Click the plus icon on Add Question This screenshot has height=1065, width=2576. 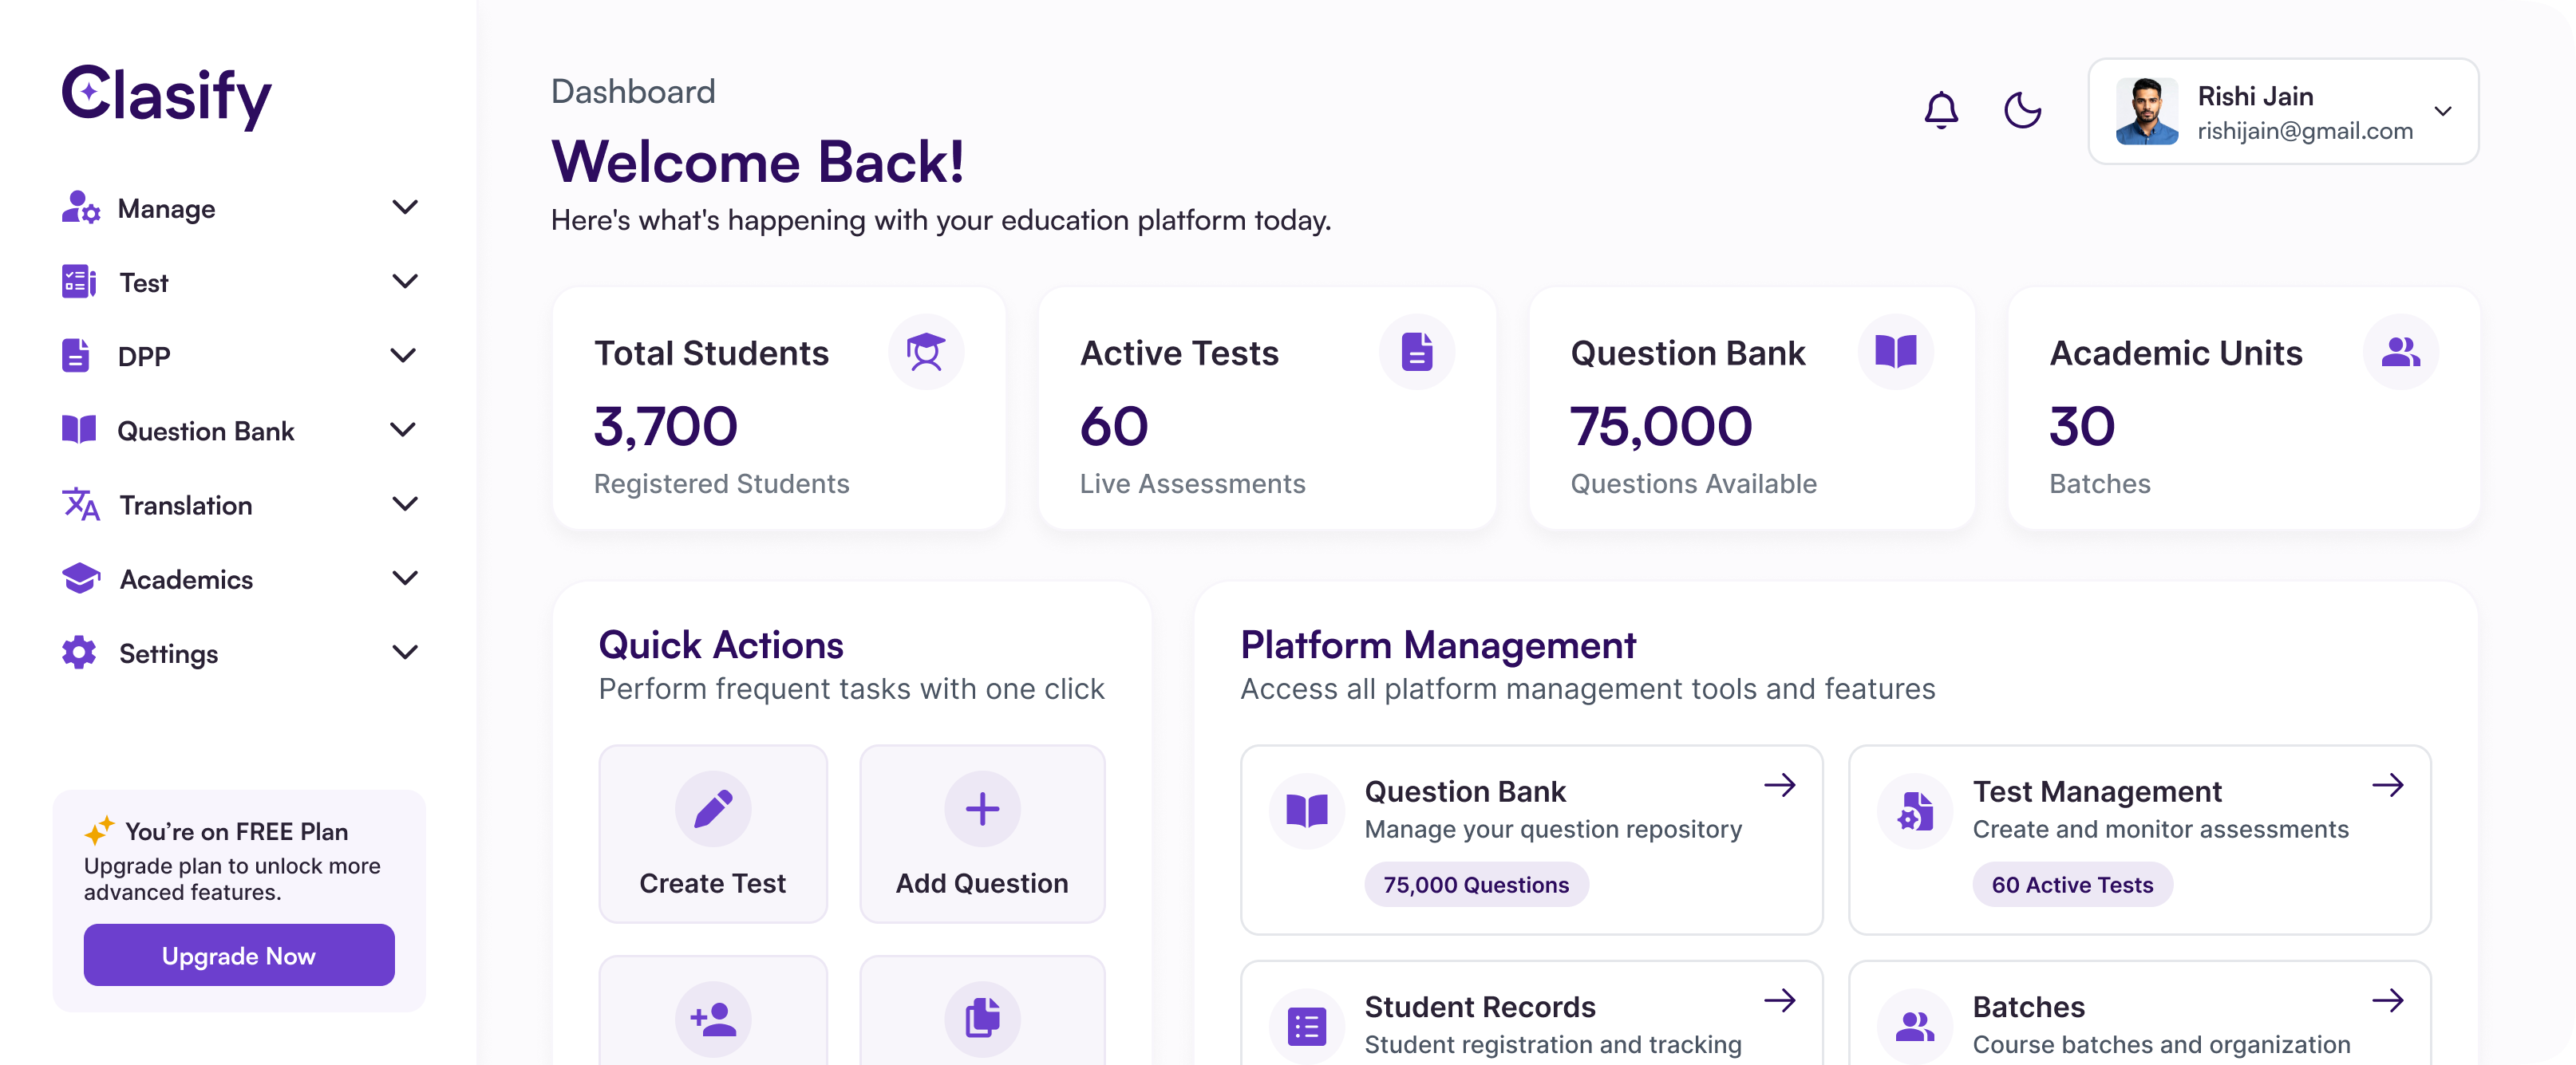coord(982,808)
